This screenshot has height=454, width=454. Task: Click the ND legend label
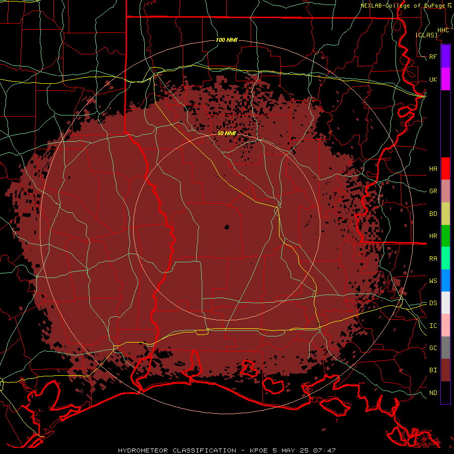[x=433, y=393]
